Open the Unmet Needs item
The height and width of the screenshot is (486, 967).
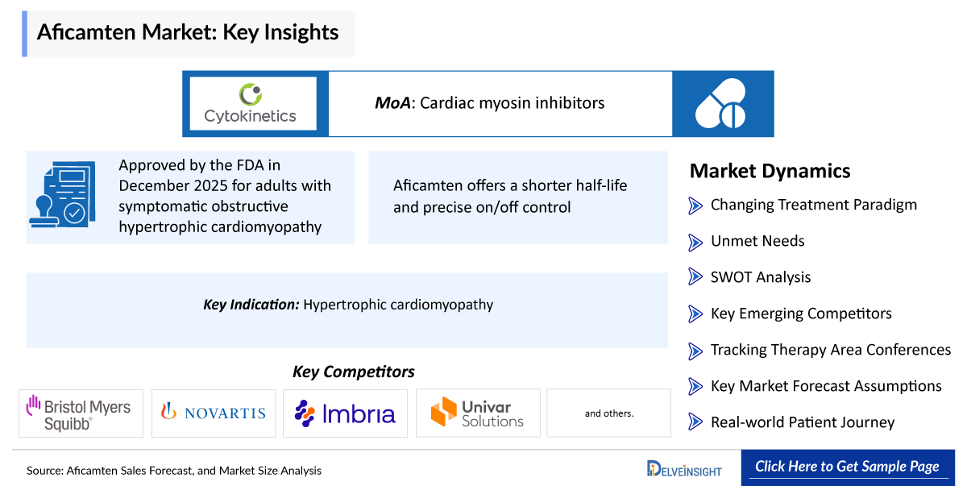(x=757, y=241)
